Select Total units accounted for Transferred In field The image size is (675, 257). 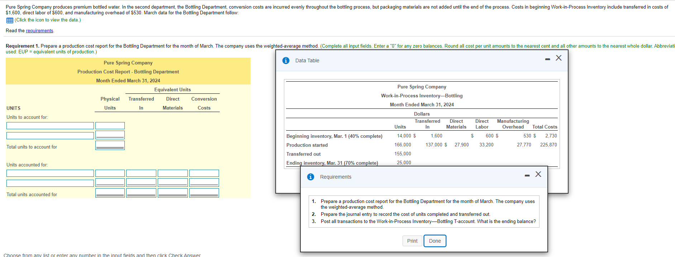pos(141,193)
